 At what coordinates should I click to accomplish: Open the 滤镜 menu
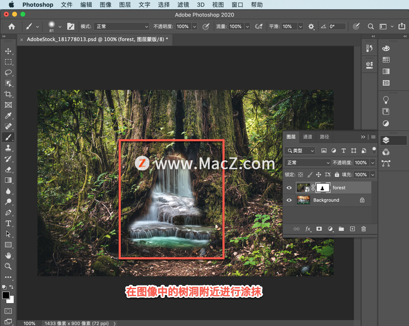182,5
